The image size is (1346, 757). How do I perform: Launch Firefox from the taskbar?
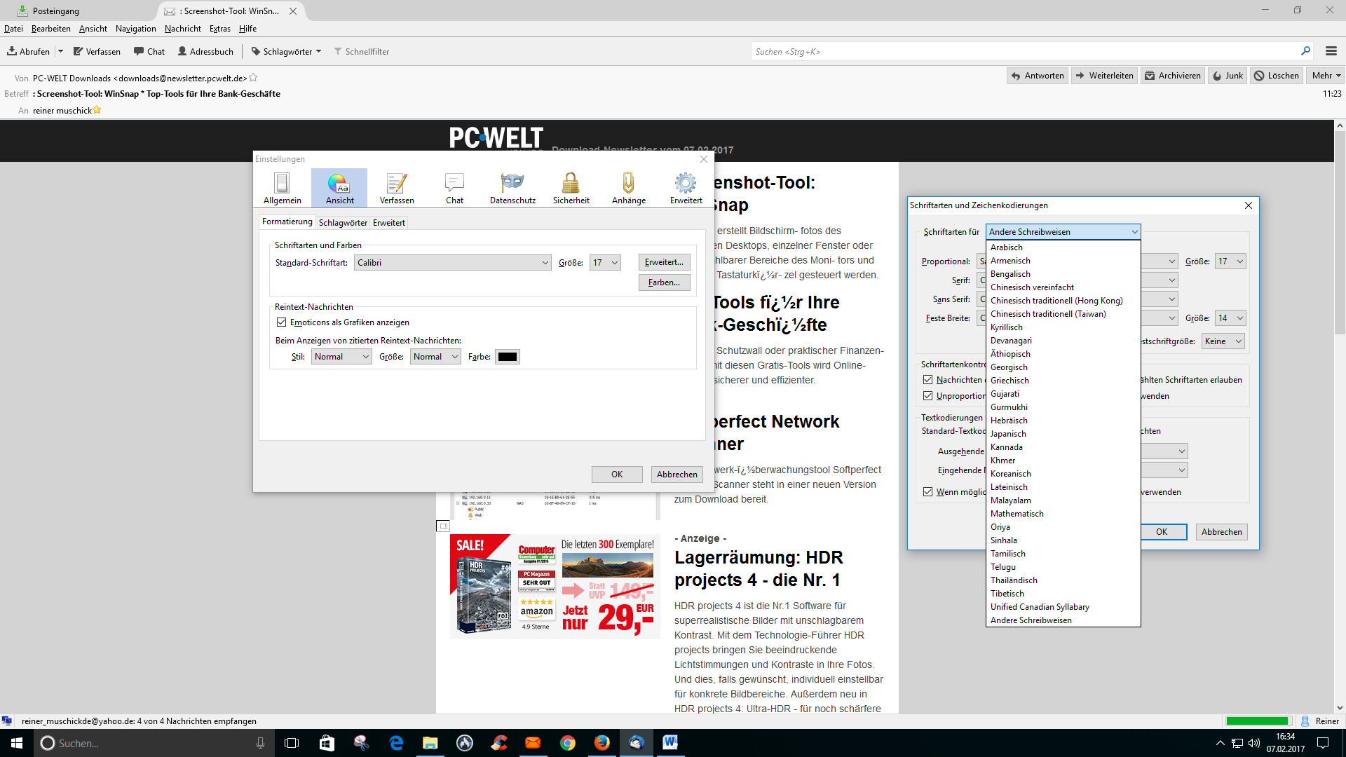pyautogui.click(x=601, y=743)
